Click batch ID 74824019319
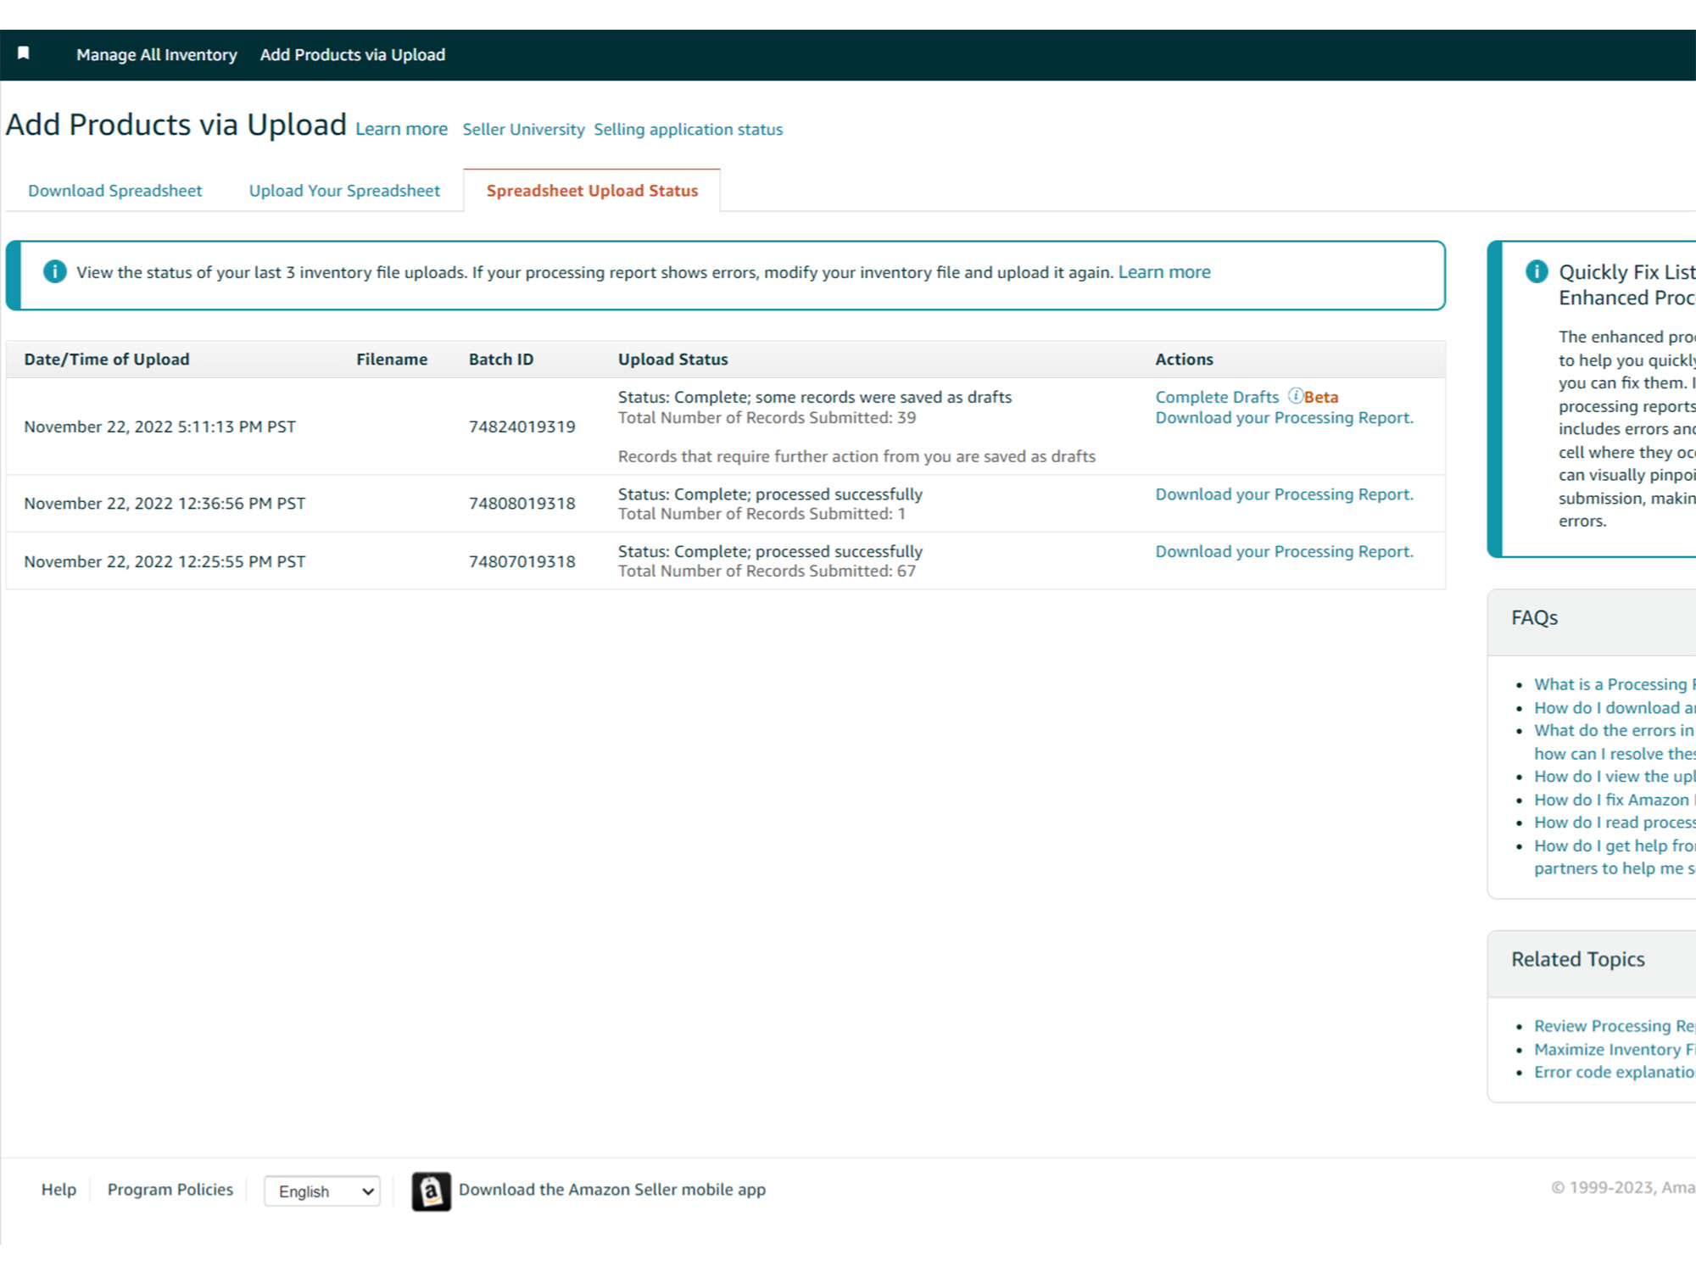 522,427
